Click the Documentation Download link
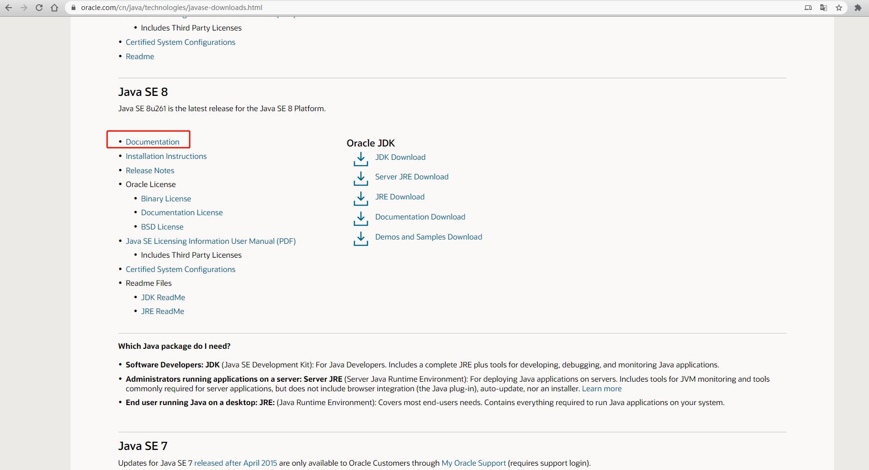This screenshot has height=470, width=869. [420, 217]
